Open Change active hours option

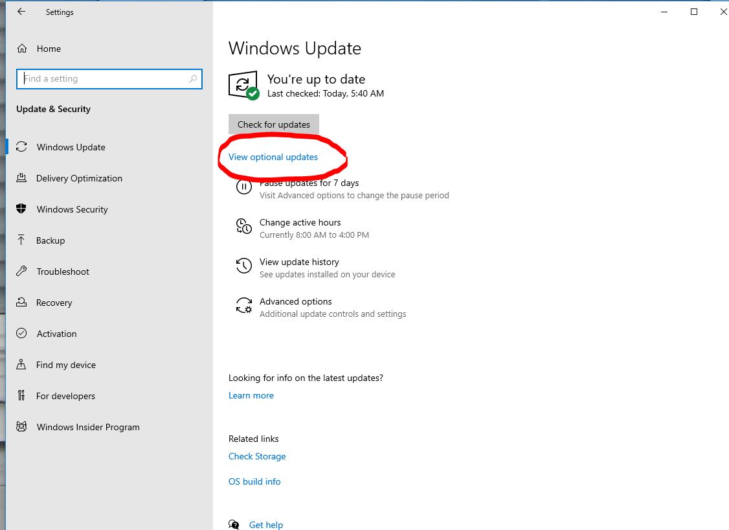(300, 222)
